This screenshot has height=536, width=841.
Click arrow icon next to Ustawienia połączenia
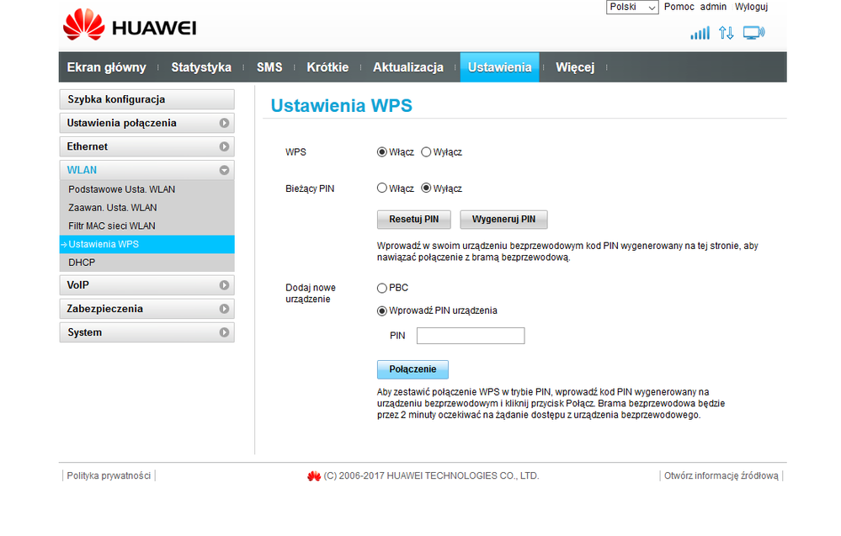pos(224,124)
